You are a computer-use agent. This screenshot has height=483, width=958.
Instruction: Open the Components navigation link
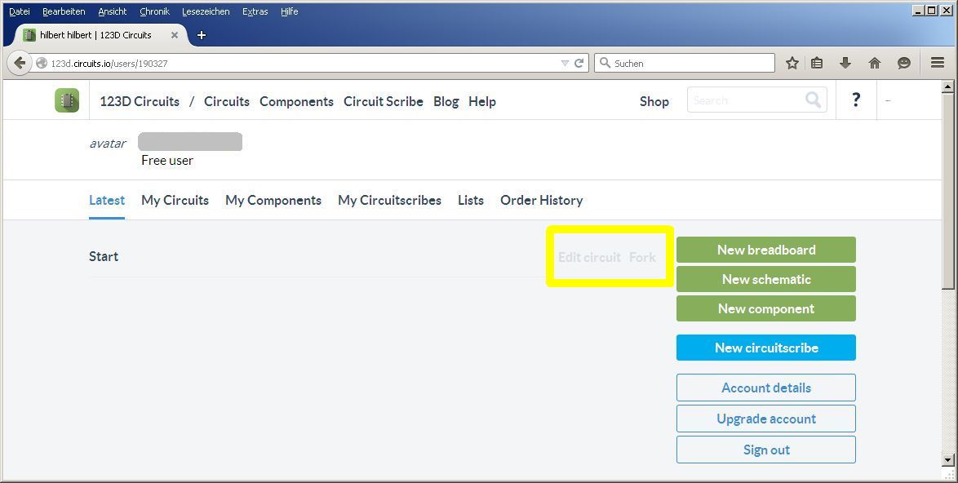(x=296, y=101)
